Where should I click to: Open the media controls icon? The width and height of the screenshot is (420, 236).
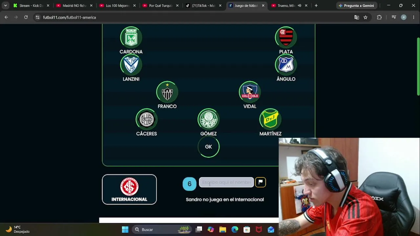coord(394,17)
